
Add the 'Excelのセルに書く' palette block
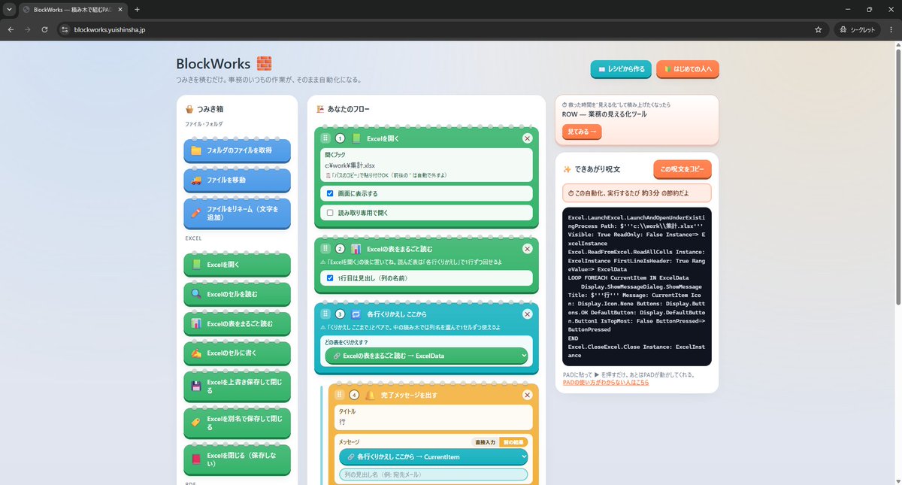click(238, 353)
